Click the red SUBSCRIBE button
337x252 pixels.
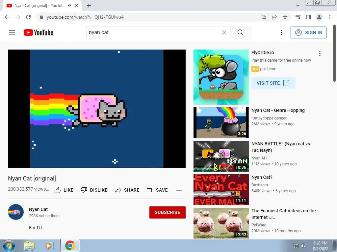tap(168, 212)
